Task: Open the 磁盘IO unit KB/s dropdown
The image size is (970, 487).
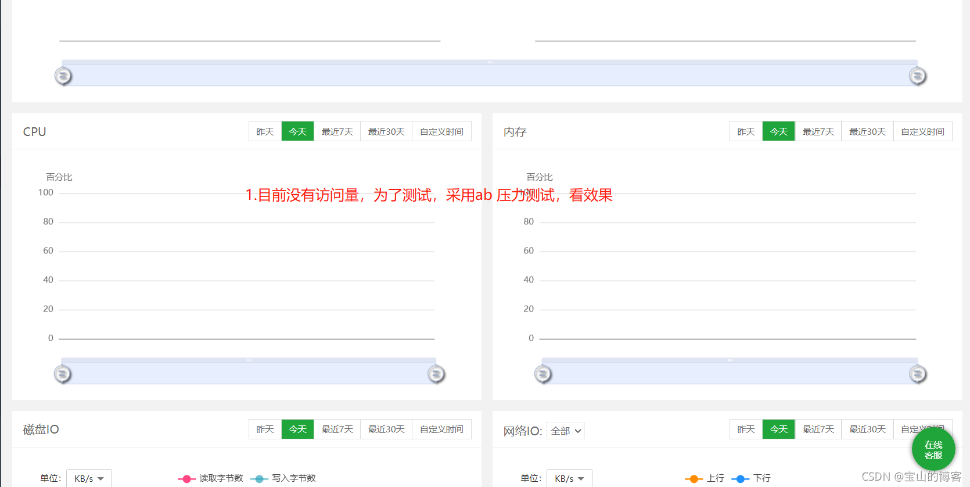Action: (x=89, y=478)
